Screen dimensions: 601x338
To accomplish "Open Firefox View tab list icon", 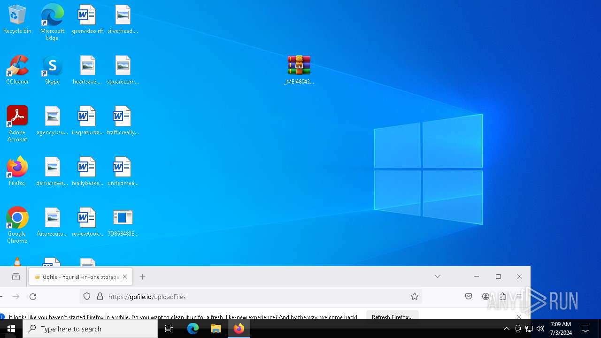I will [x=16, y=277].
